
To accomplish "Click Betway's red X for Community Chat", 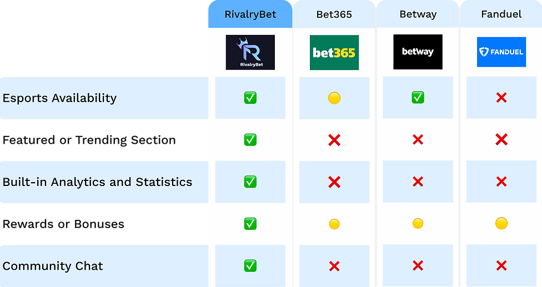I will tap(418, 265).
